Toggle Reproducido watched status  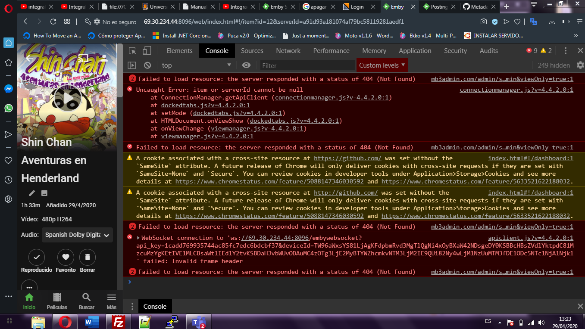pos(36,257)
